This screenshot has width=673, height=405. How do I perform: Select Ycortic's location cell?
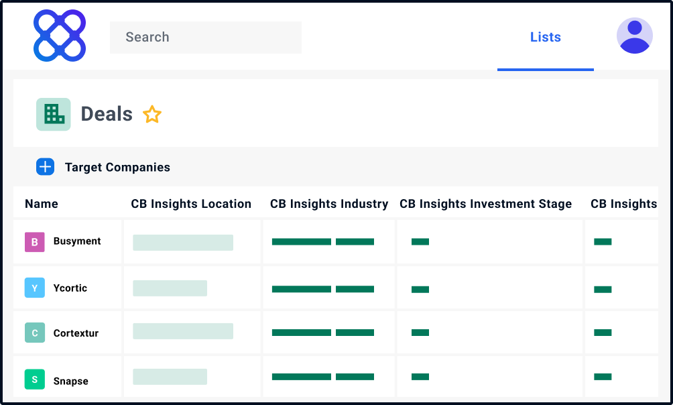point(192,288)
